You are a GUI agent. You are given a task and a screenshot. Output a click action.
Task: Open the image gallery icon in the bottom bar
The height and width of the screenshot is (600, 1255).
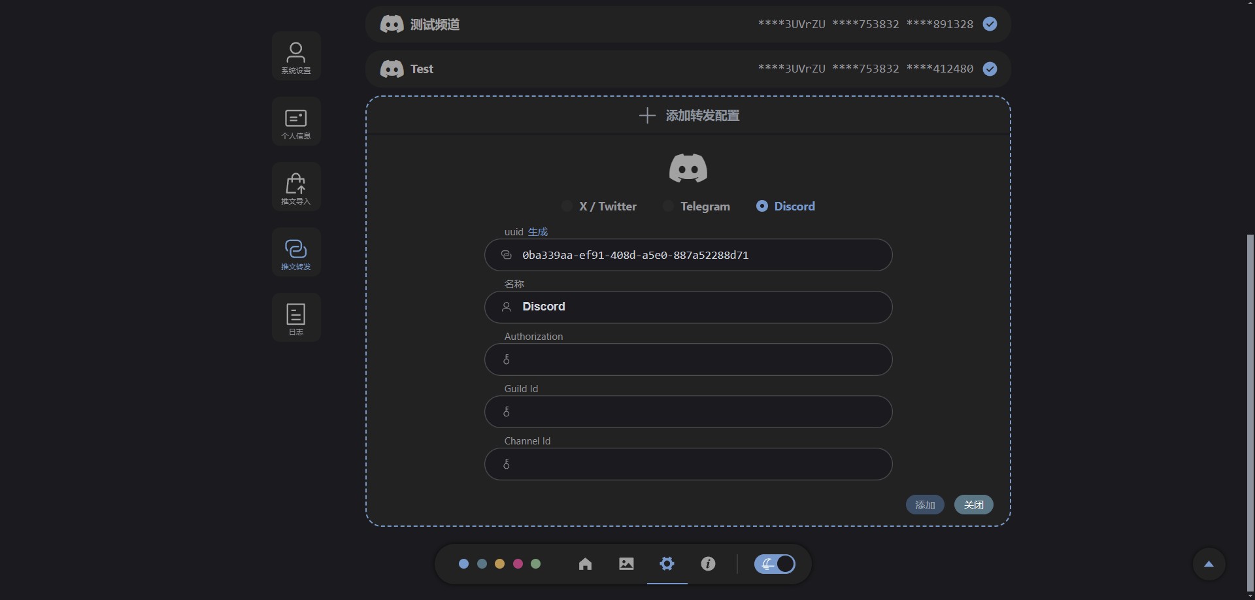tap(626, 564)
